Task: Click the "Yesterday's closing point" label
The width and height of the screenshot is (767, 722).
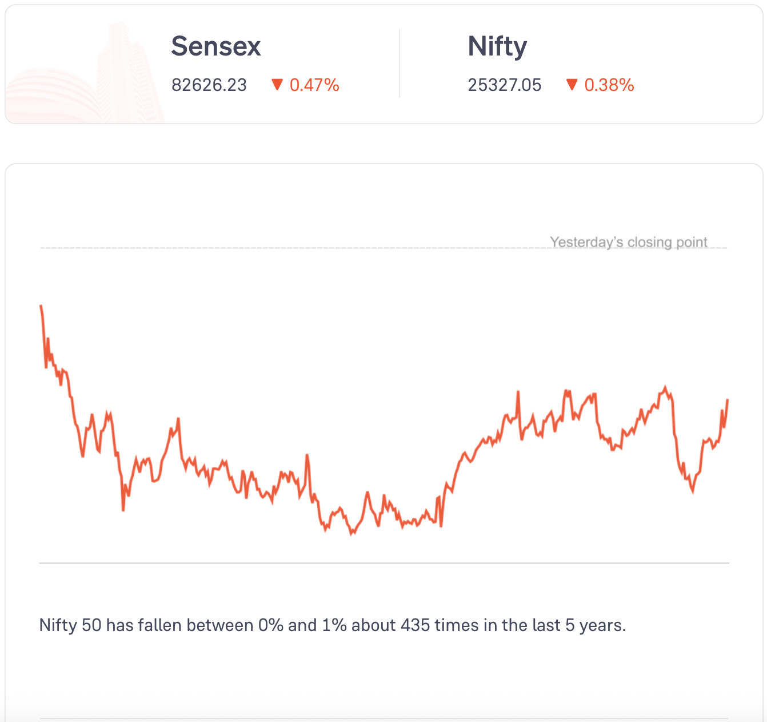Action: click(629, 242)
